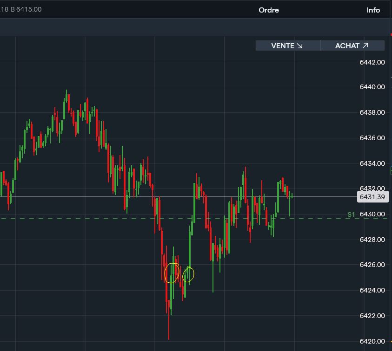Open the Info tab

pos(373,10)
